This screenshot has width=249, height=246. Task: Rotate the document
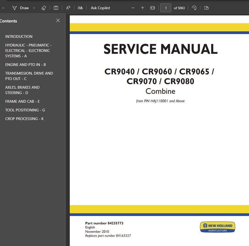[194, 8]
